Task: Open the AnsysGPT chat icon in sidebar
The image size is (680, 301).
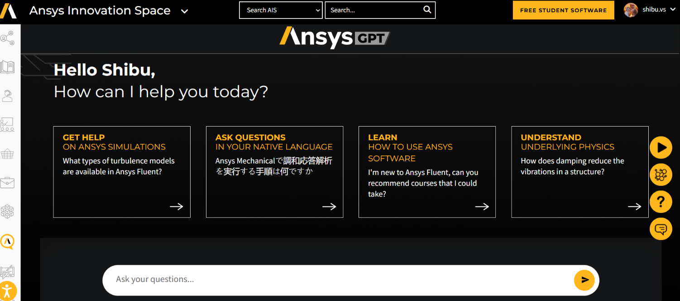Action: [8, 242]
